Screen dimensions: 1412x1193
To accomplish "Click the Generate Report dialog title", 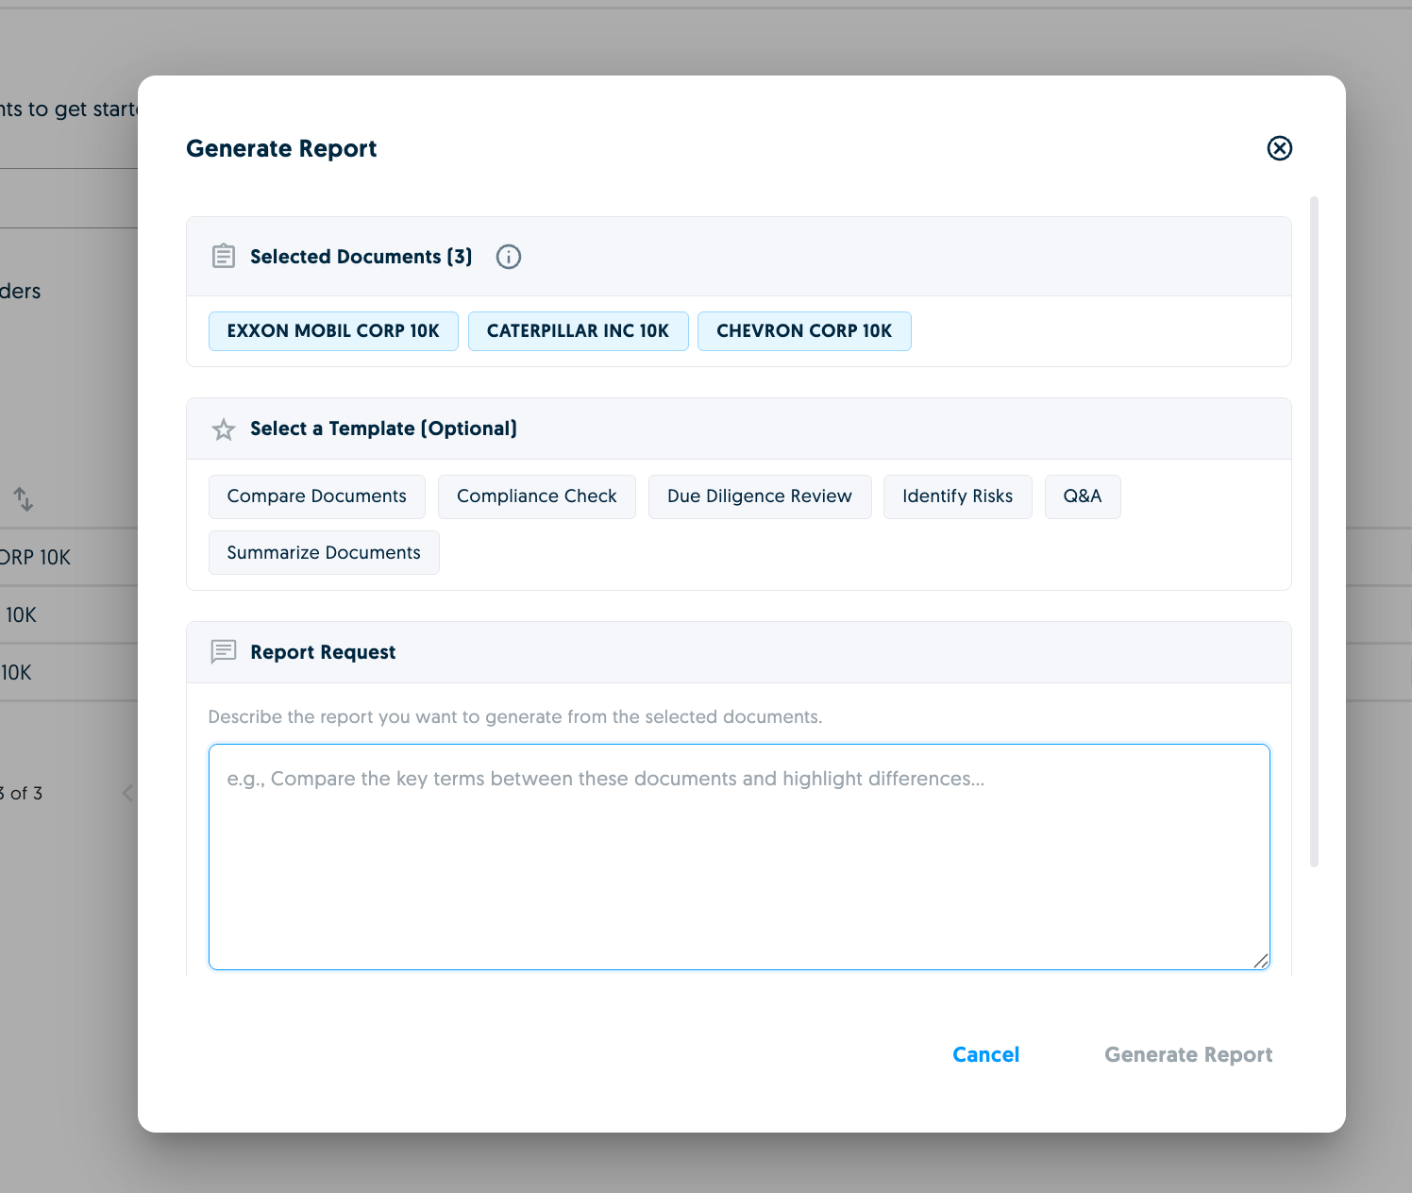I will coord(281,149).
